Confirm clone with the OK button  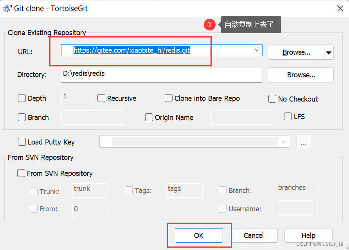199,235
